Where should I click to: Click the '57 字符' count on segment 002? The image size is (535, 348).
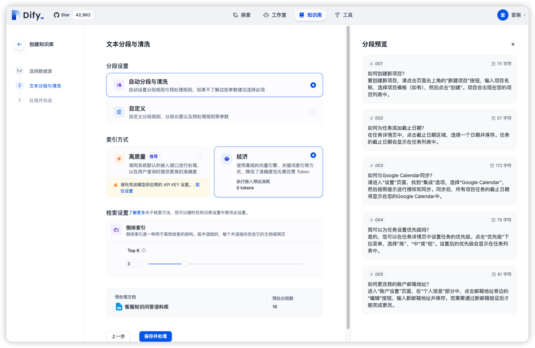click(x=504, y=118)
